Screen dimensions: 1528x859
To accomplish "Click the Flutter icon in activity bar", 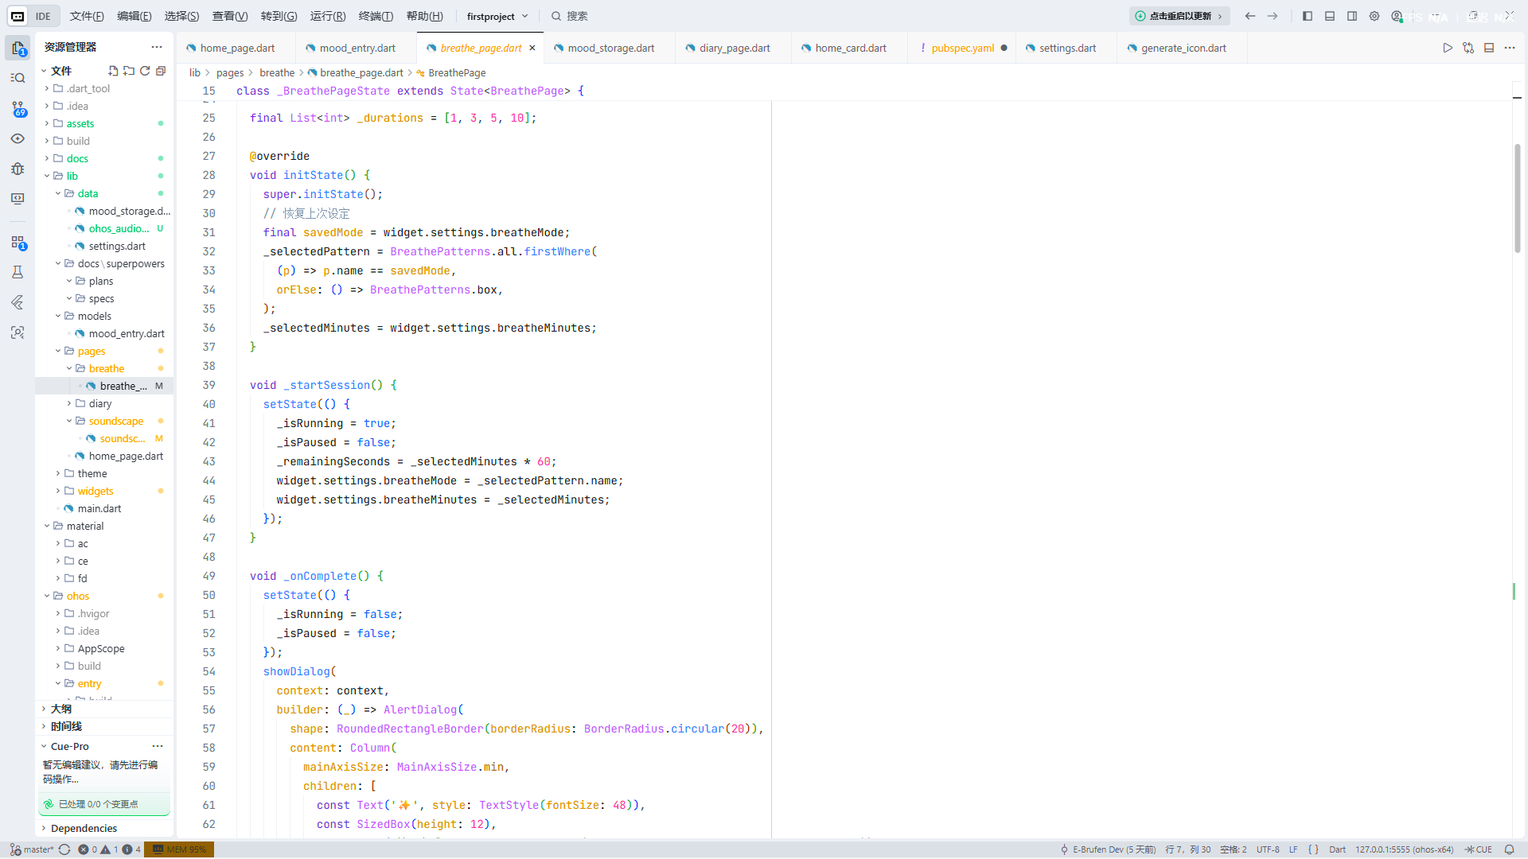I will tap(18, 302).
